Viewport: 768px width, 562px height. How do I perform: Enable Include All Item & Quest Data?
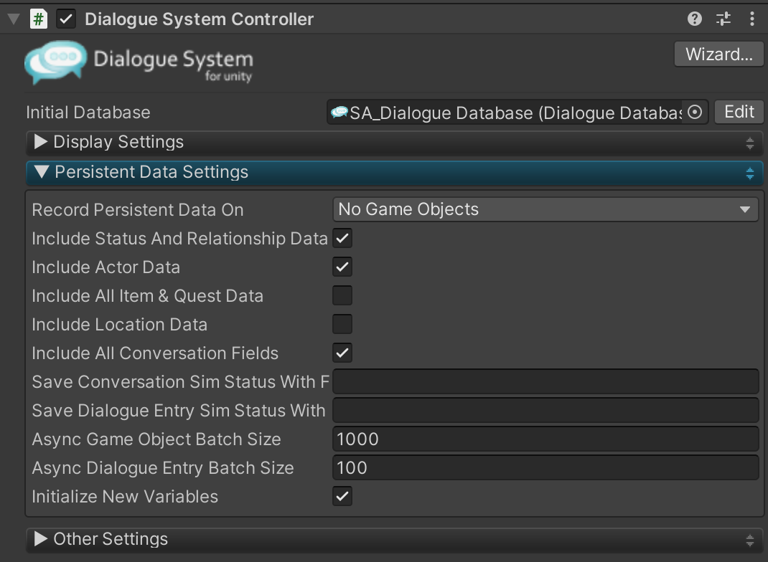[x=342, y=295]
